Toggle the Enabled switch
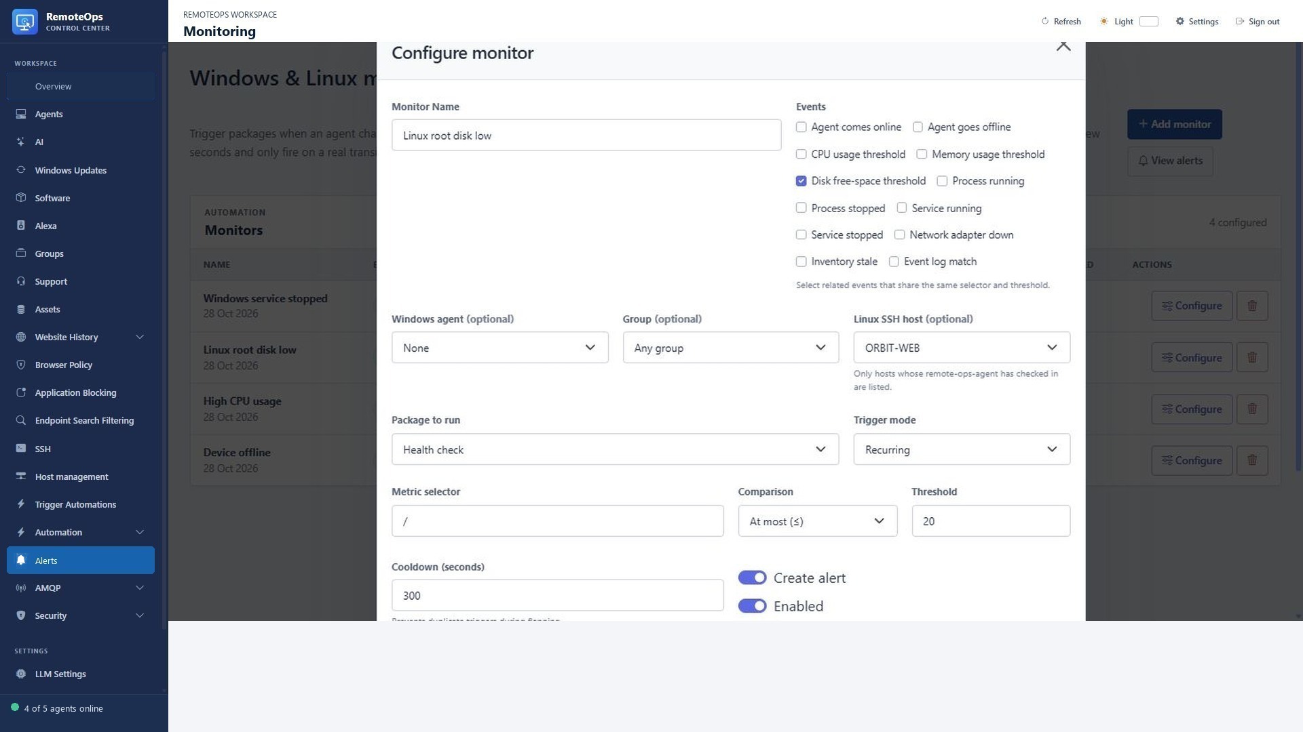This screenshot has width=1303, height=732. click(752, 606)
